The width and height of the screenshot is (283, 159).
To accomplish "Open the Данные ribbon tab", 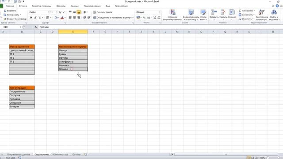I will click(74, 6).
